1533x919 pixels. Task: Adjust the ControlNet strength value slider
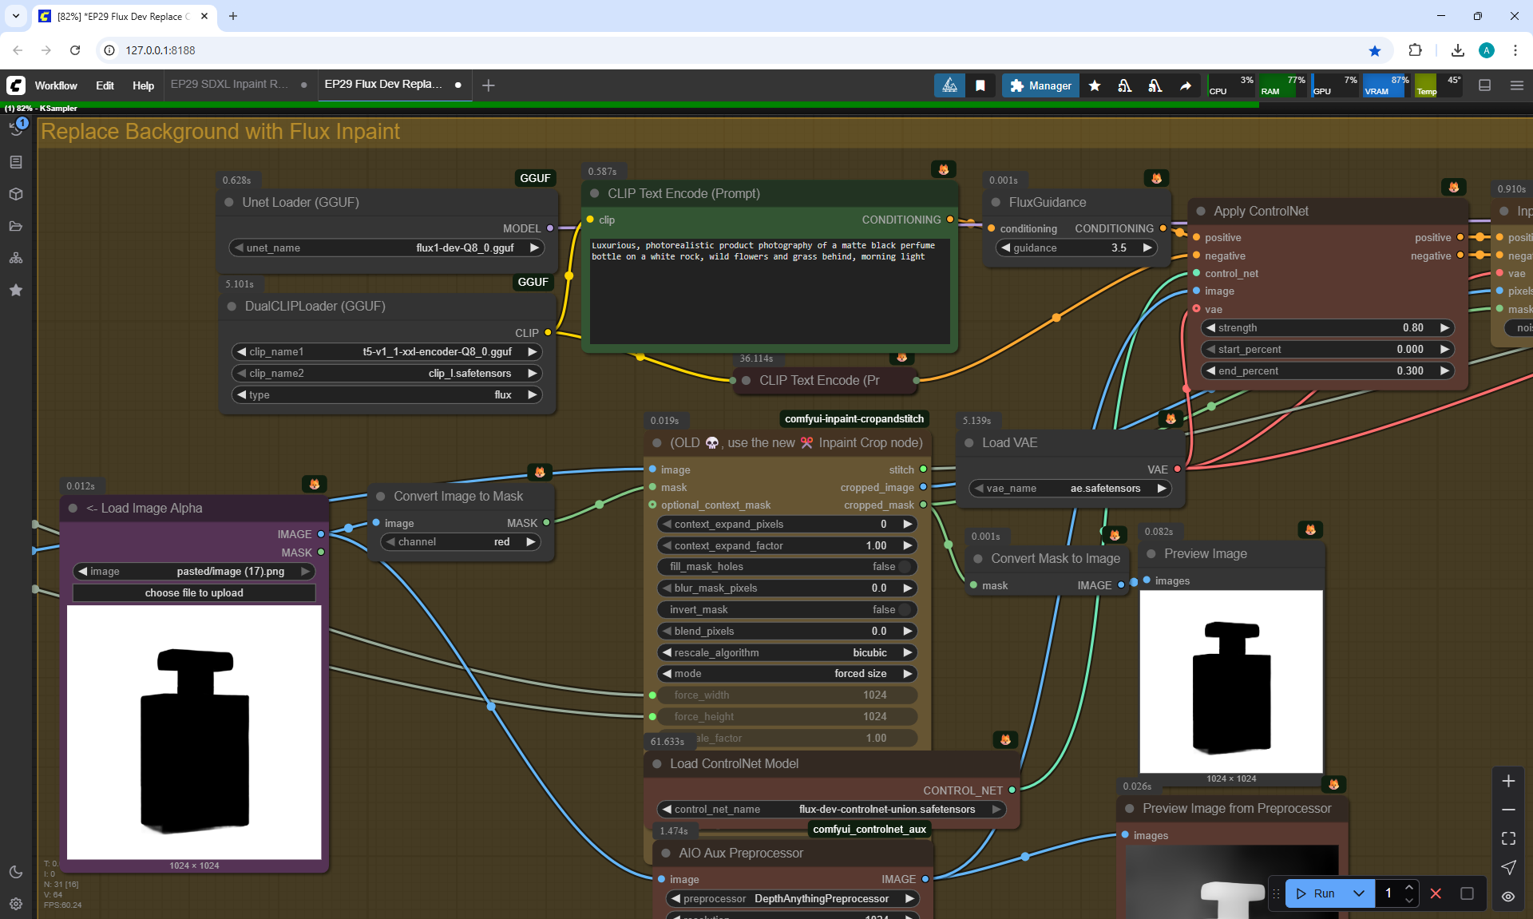pos(1327,328)
